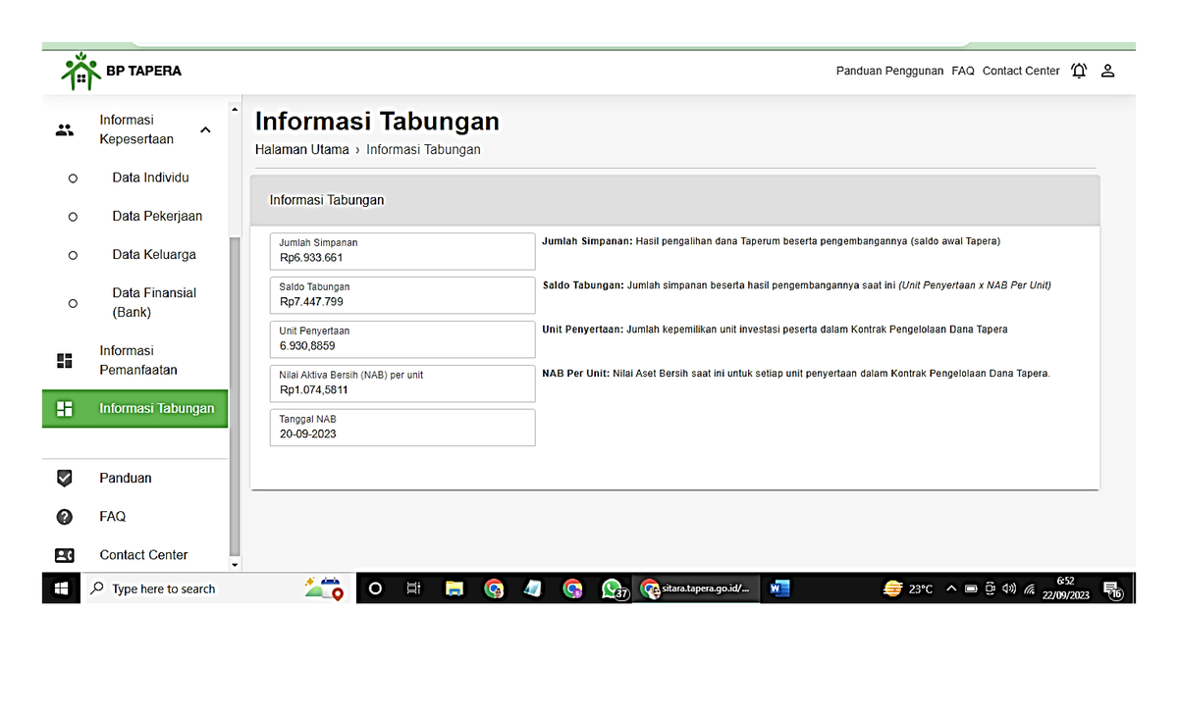Select FAQ from the top navigation bar
The image size is (1178, 715).
coord(962,71)
